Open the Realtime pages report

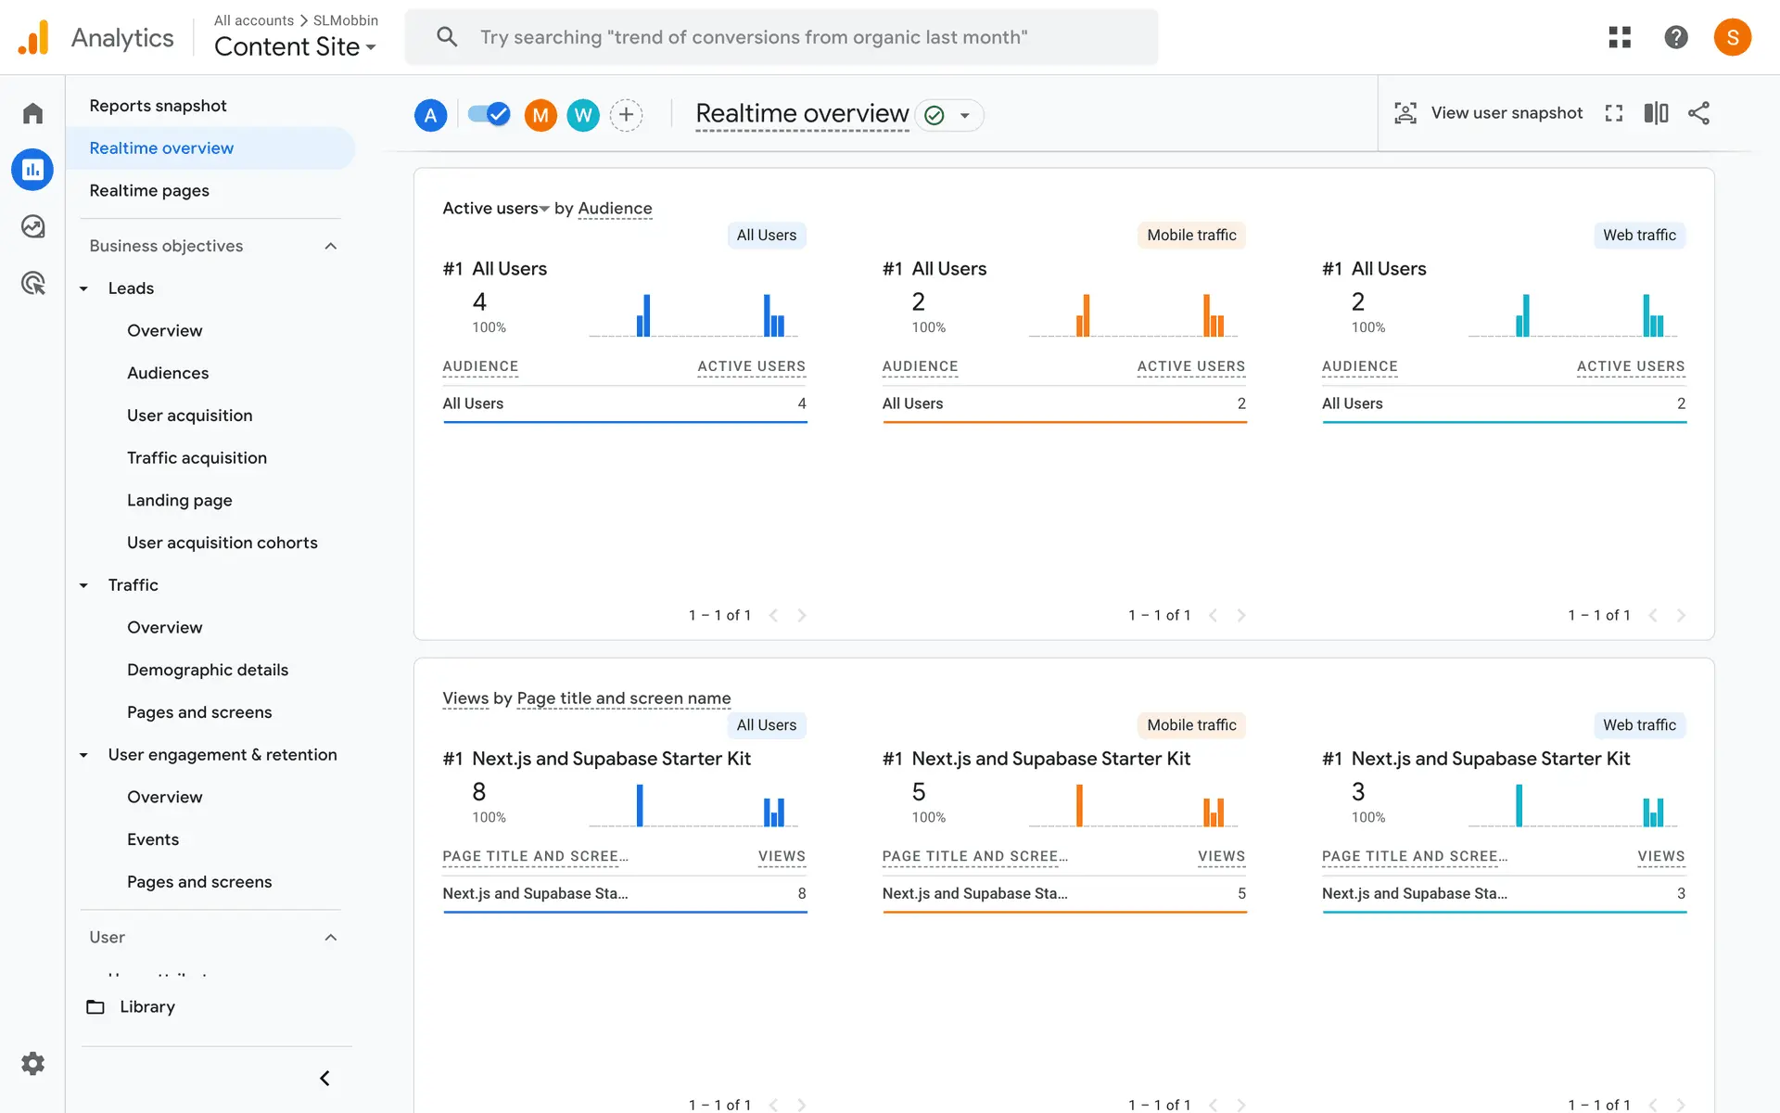pos(149,190)
